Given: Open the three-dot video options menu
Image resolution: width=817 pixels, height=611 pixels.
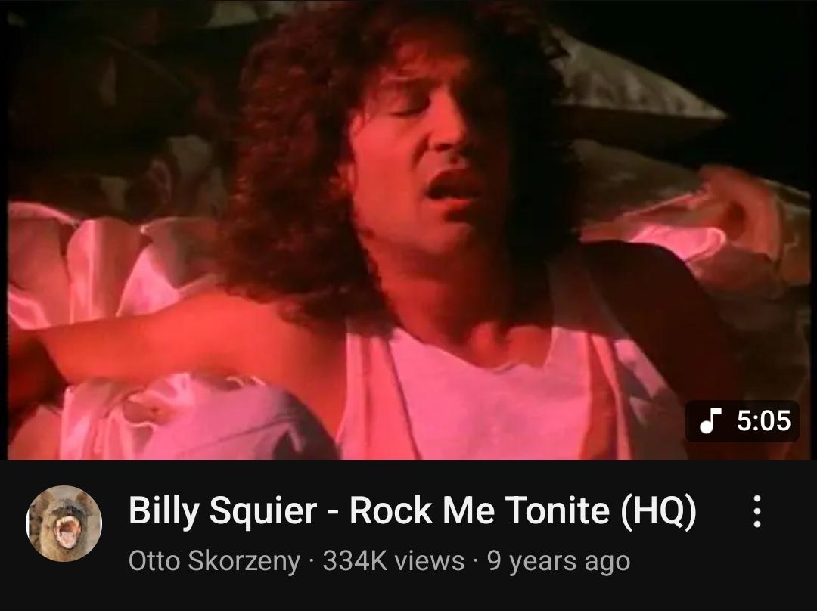Looking at the screenshot, I should 757,511.
